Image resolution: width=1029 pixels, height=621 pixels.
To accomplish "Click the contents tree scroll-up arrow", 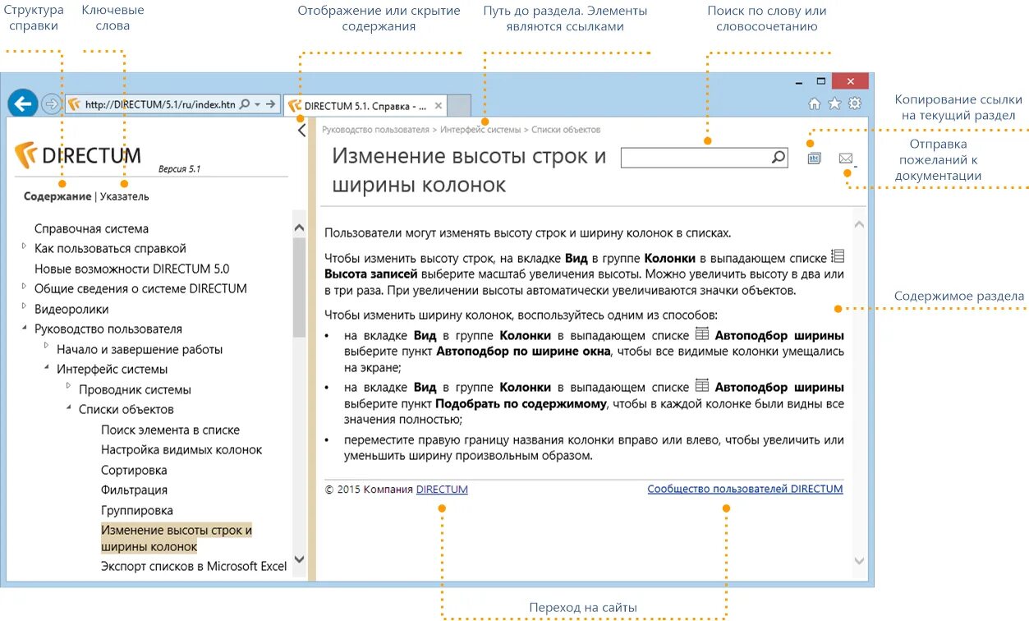I will [x=299, y=229].
